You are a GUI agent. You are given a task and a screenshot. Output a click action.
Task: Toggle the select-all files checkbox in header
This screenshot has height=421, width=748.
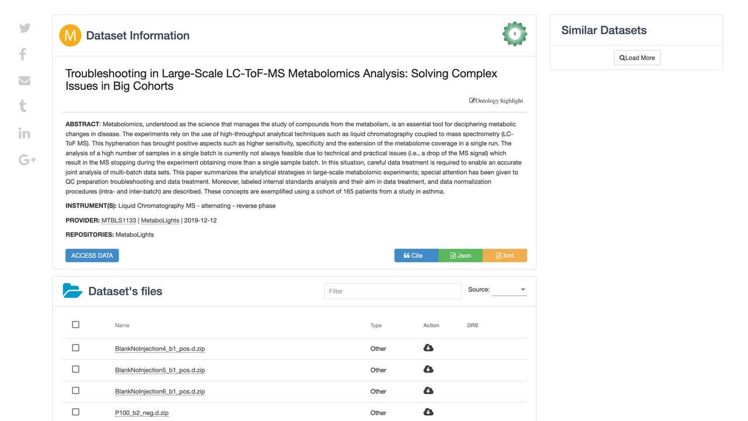click(75, 325)
